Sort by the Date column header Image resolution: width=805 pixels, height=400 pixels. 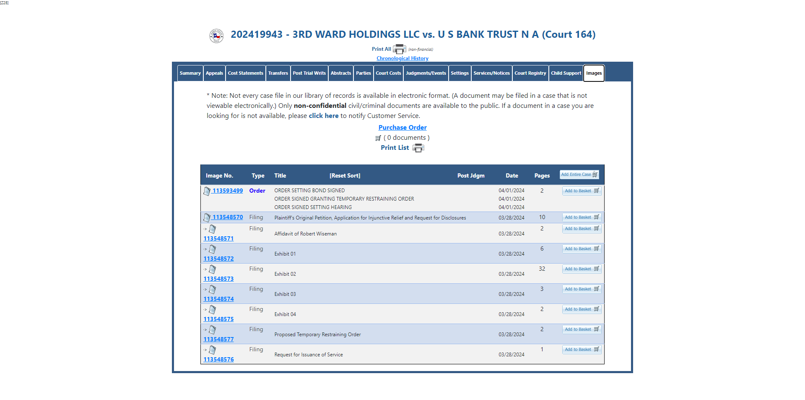pyautogui.click(x=512, y=176)
